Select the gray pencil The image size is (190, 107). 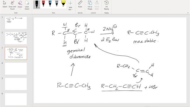pyautogui.click(x=57, y=4)
